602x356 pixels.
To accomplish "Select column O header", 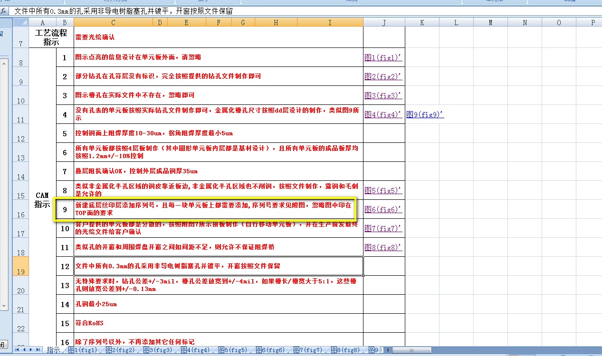I will pyautogui.click(x=559, y=22).
